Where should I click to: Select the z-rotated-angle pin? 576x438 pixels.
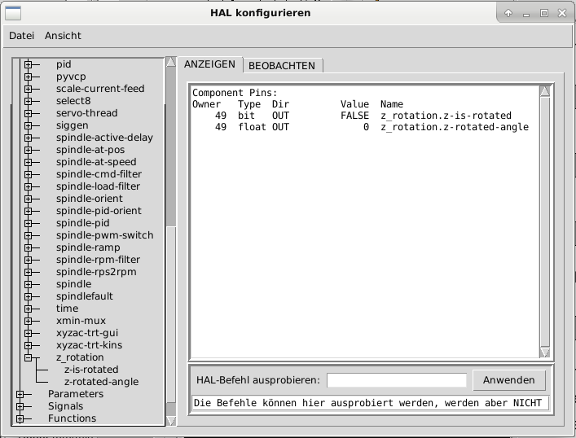[101, 382]
